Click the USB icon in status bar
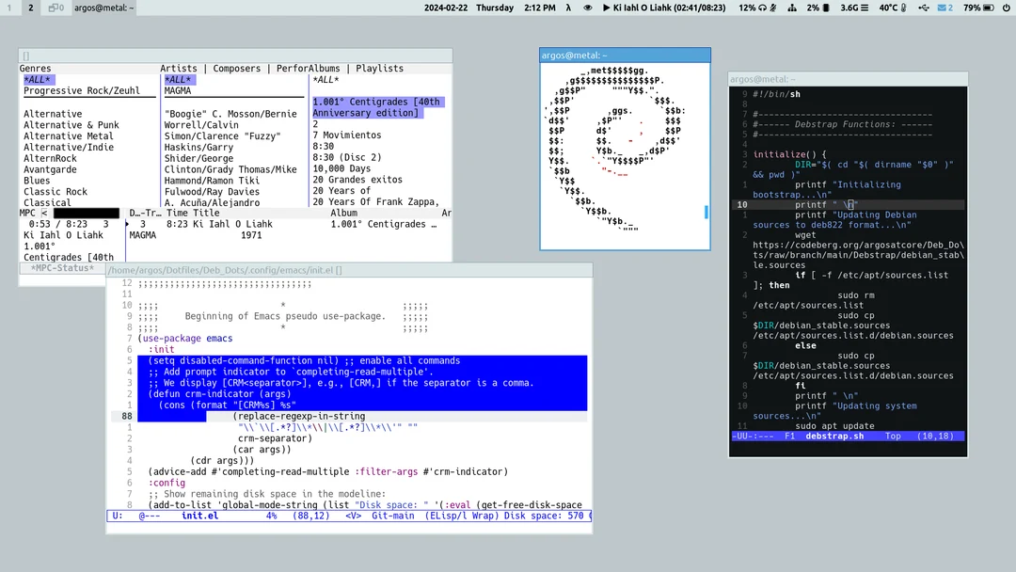The height and width of the screenshot is (572, 1016). pos(923,8)
